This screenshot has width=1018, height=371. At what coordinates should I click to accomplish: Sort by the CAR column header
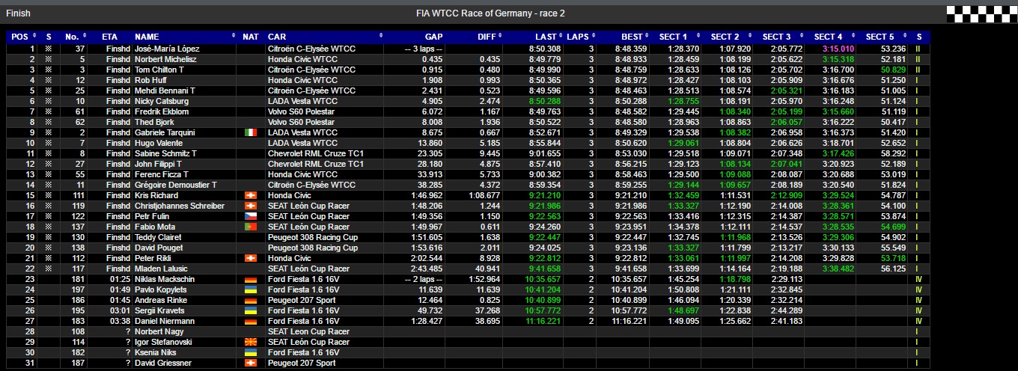pos(277,37)
